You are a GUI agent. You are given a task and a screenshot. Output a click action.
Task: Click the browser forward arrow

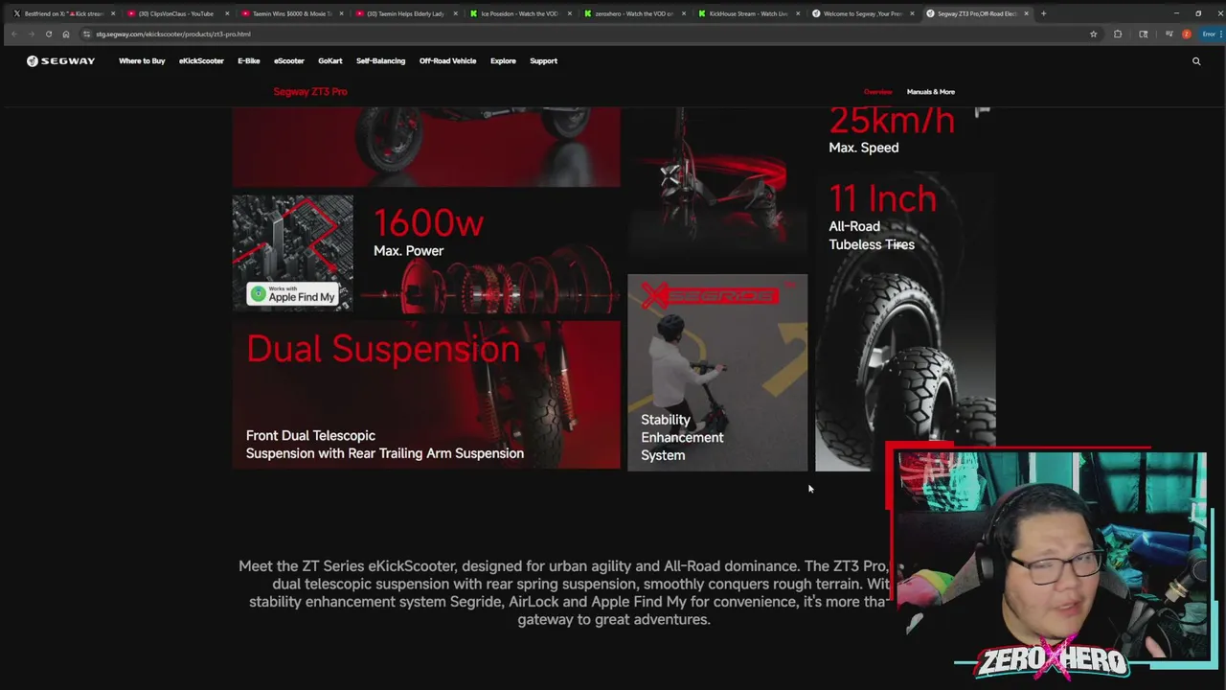click(31, 34)
